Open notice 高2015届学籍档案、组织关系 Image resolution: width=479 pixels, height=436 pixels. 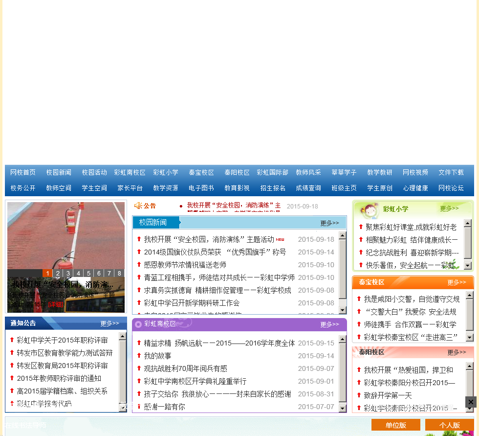[x=62, y=391]
